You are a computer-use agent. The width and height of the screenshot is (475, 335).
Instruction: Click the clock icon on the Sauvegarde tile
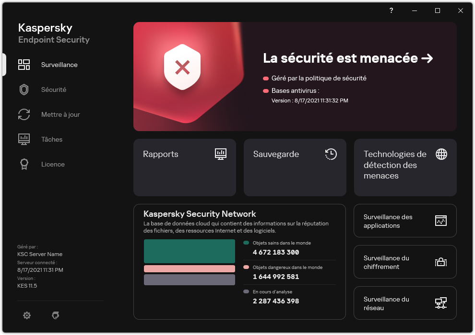(x=331, y=154)
